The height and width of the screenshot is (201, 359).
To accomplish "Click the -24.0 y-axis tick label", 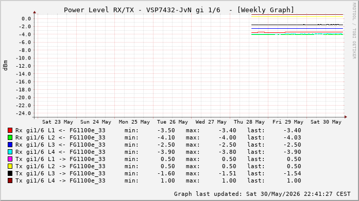I will [23, 113].
